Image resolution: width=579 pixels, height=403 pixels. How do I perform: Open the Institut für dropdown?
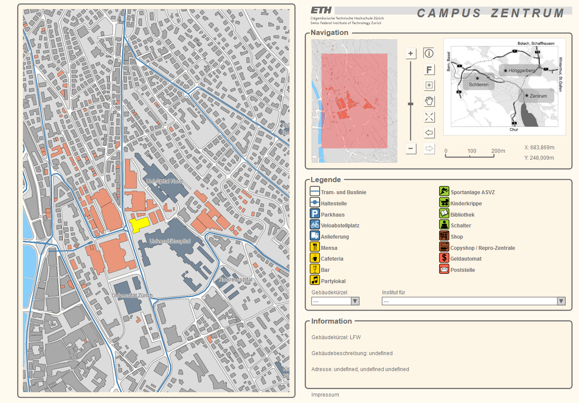pyautogui.click(x=473, y=301)
